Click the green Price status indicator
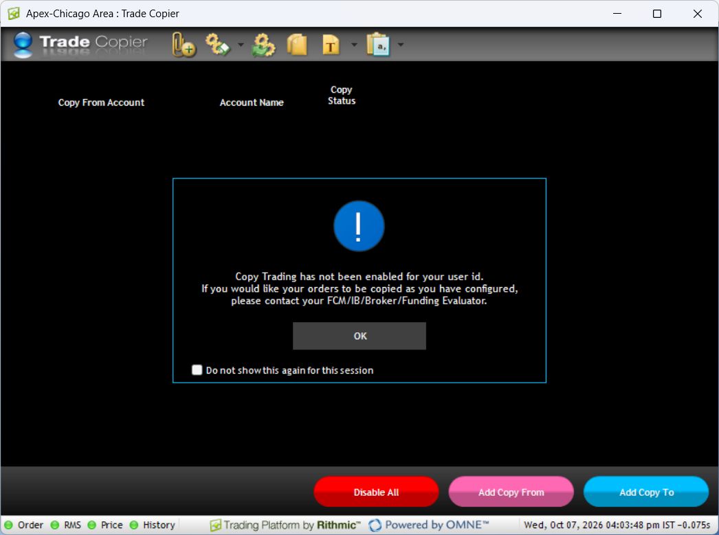This screenshot has width=719, height=535. tap(91, 525)
